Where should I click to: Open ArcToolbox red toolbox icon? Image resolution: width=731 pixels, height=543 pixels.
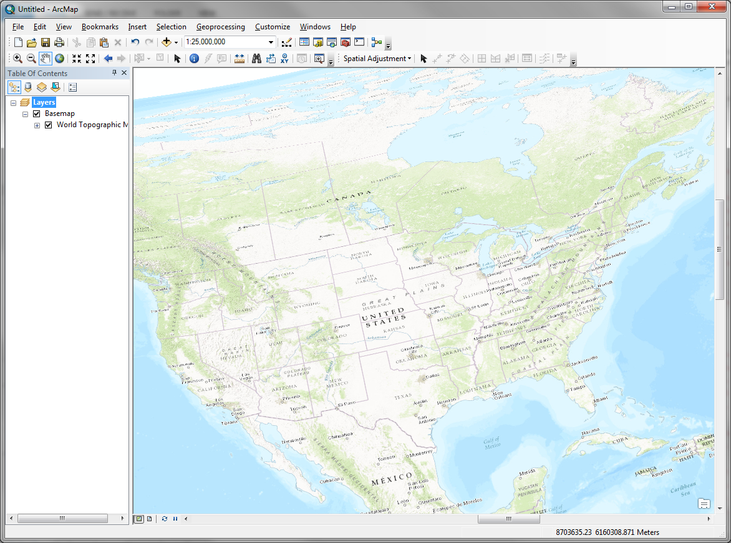pos(346,42)
